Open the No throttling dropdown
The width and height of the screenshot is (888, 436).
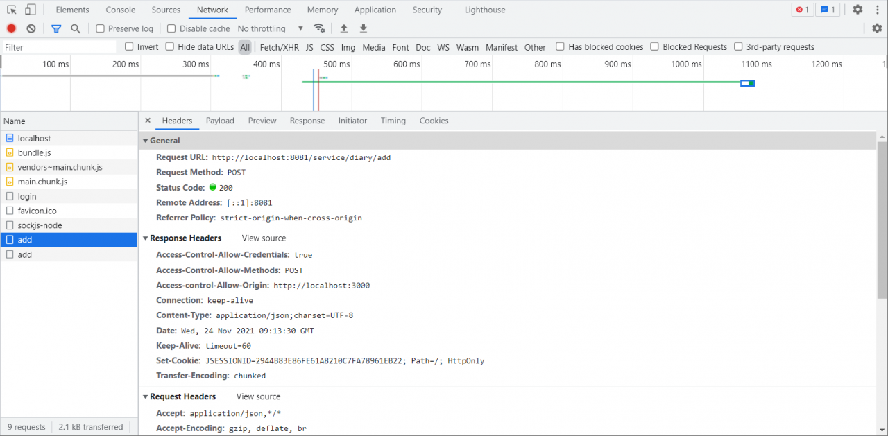point(271,28)
